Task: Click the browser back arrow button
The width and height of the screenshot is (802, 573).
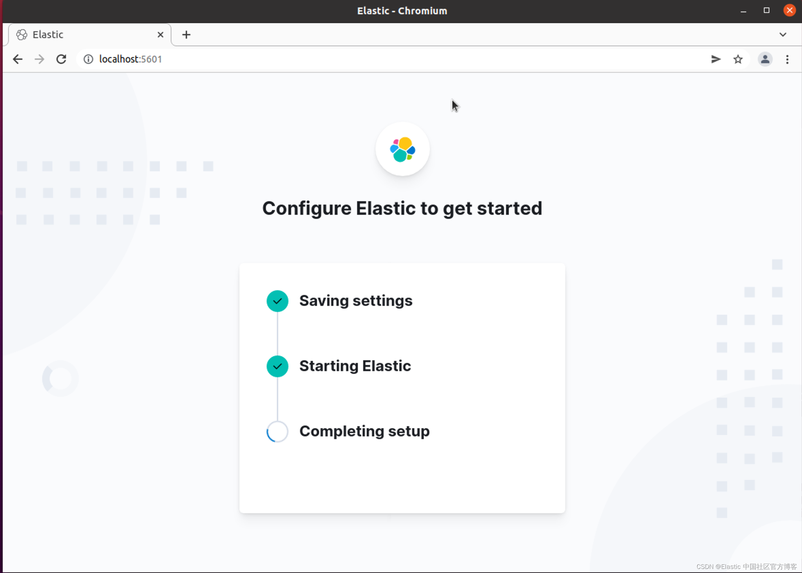Action: pyautogui.click(x=18, y=59)
